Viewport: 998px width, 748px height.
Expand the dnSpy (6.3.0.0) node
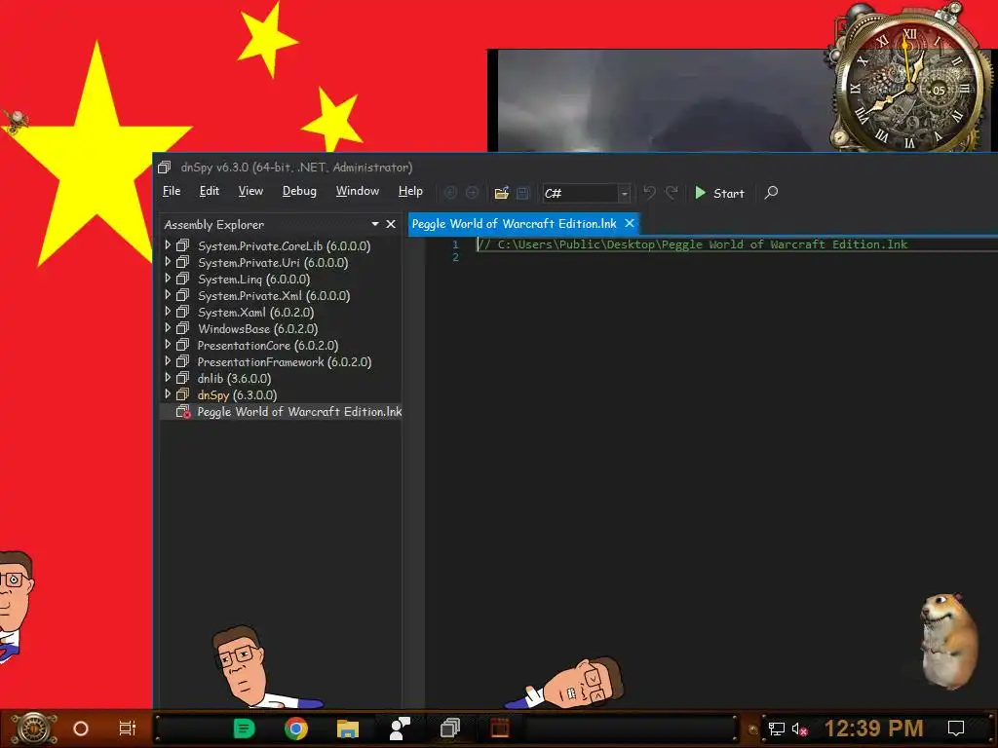pyautogui.click(x=168, y=393)
